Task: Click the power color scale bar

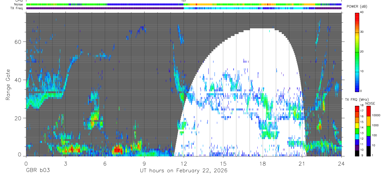Action: (x=357, y=52)
